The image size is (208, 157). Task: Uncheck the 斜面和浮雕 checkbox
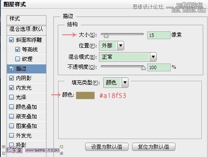click(x=11, y=40)
